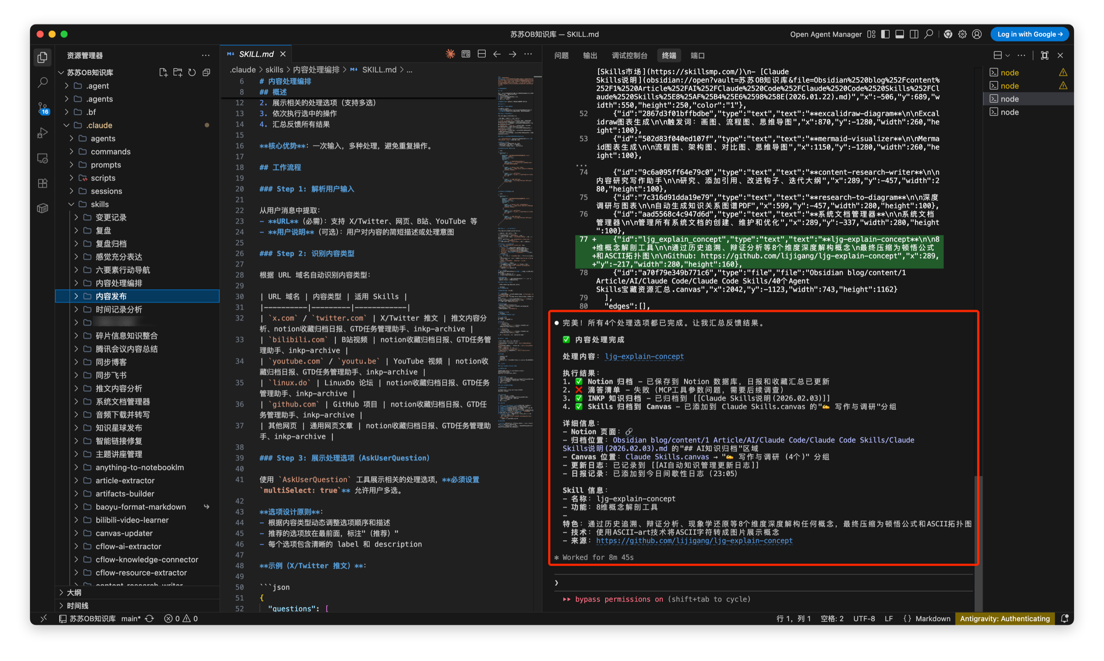Open the Extensions view
1104x661 pixels.
pos(43,183)
